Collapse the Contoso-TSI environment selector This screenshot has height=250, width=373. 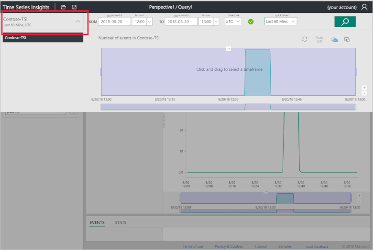[78, 22]
